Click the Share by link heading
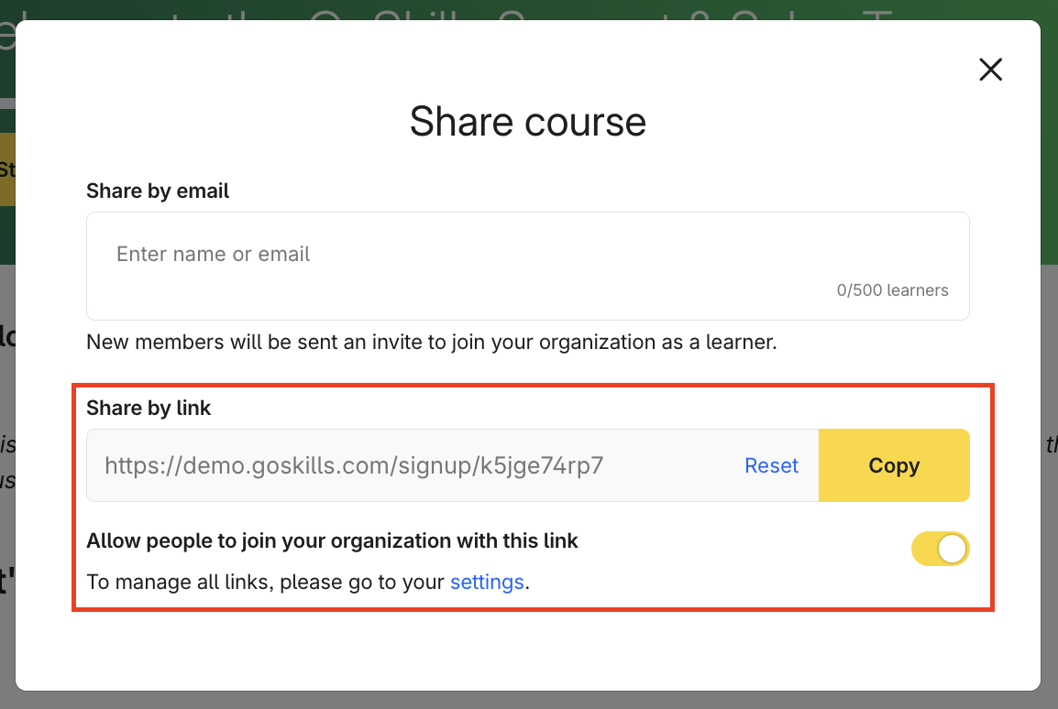 pos(149,408)
